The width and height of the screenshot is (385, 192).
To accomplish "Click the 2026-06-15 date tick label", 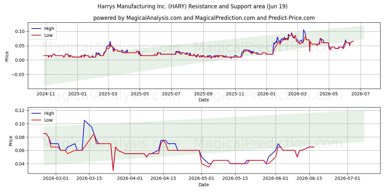I will tap(309, 179).
